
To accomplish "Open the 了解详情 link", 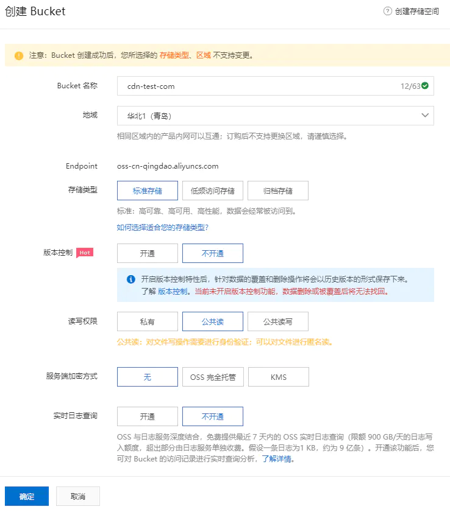I will pos(278,459).
